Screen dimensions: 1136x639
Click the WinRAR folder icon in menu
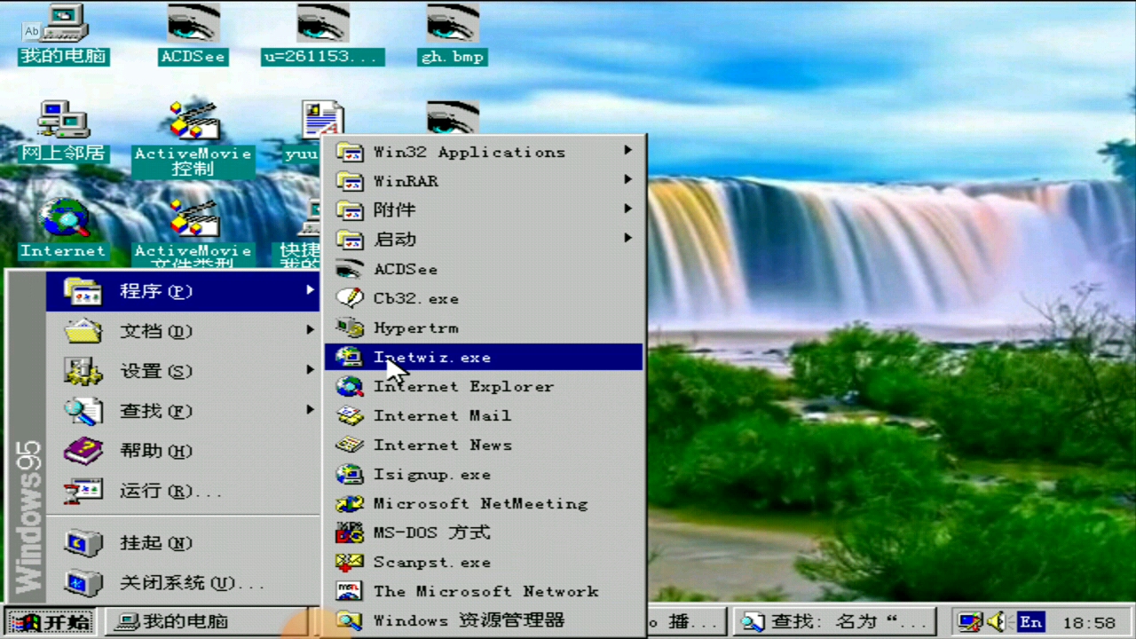[x=350, y=181]
